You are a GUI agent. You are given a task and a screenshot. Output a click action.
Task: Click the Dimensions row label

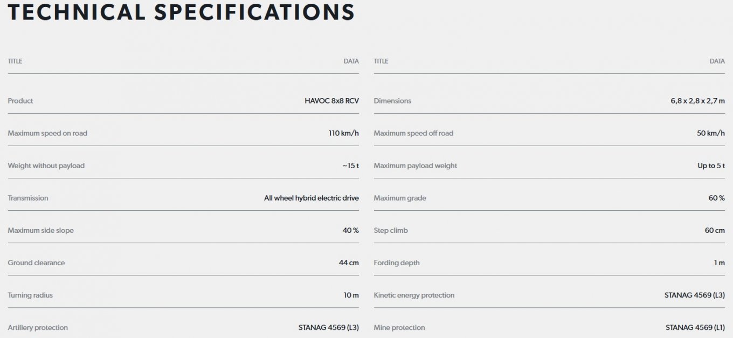point(392,101)
